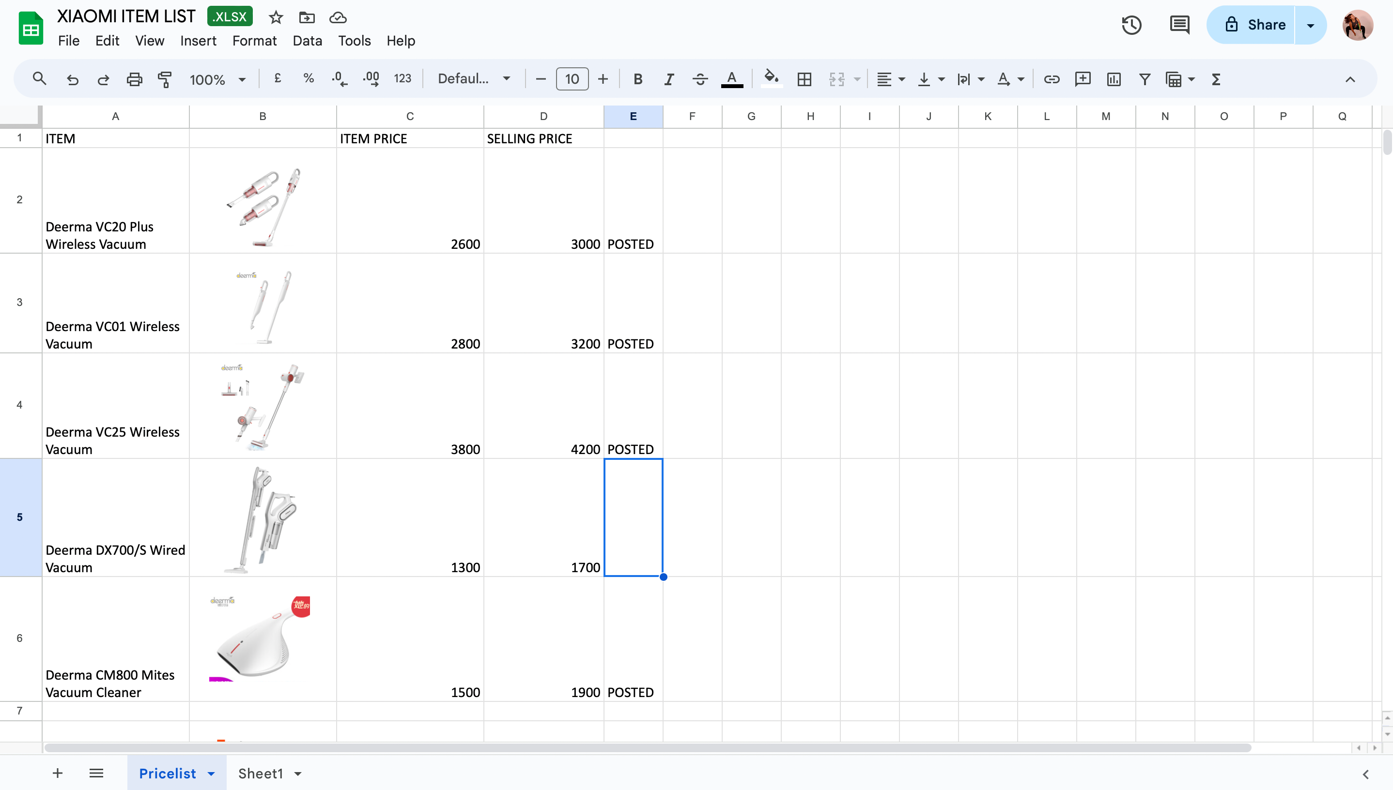Toggle strikethrough formatting
Viewport: 1393px width, 790px height.
click(700, 79)
